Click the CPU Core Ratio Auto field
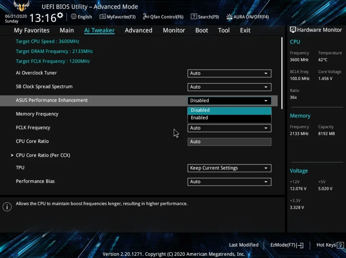 tap(229, 142)
